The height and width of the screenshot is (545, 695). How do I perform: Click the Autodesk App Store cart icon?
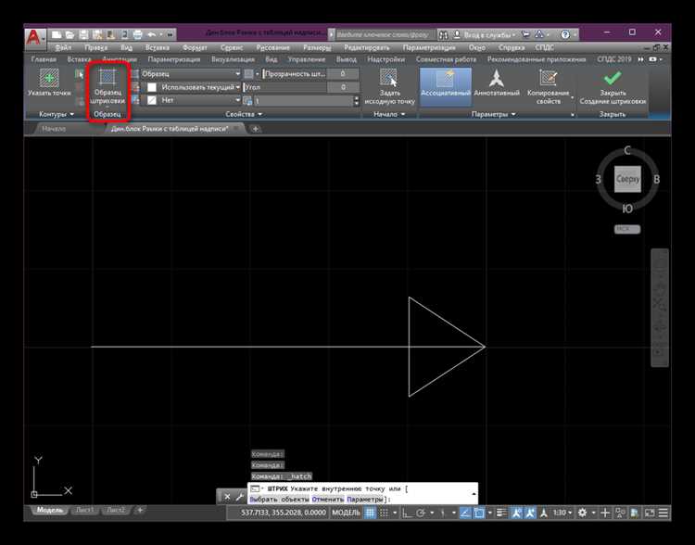coord(525,34)
